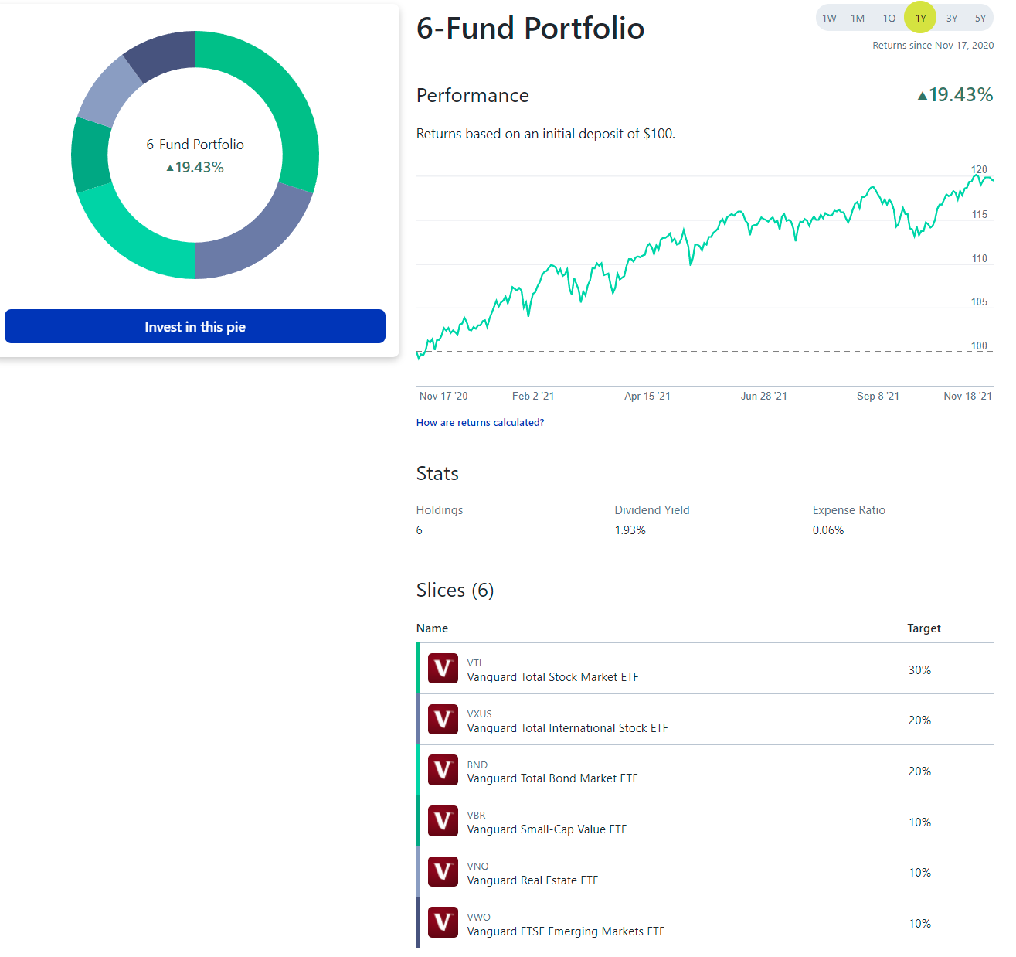Image resolution: width=1016 pixels, height=957 pixels.
Task: Click the Dividend Yield value 1.93%
Action: click(630, 530)
